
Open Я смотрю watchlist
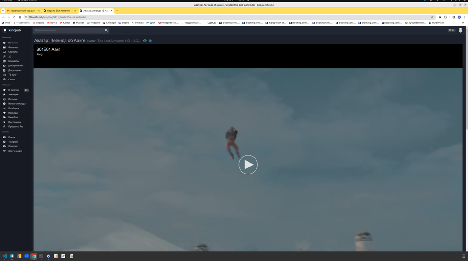(14, 90)
